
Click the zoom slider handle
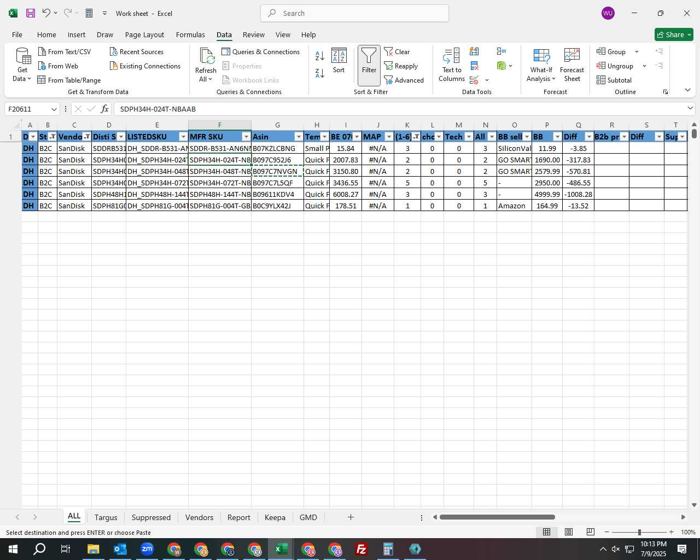point(639,532)
